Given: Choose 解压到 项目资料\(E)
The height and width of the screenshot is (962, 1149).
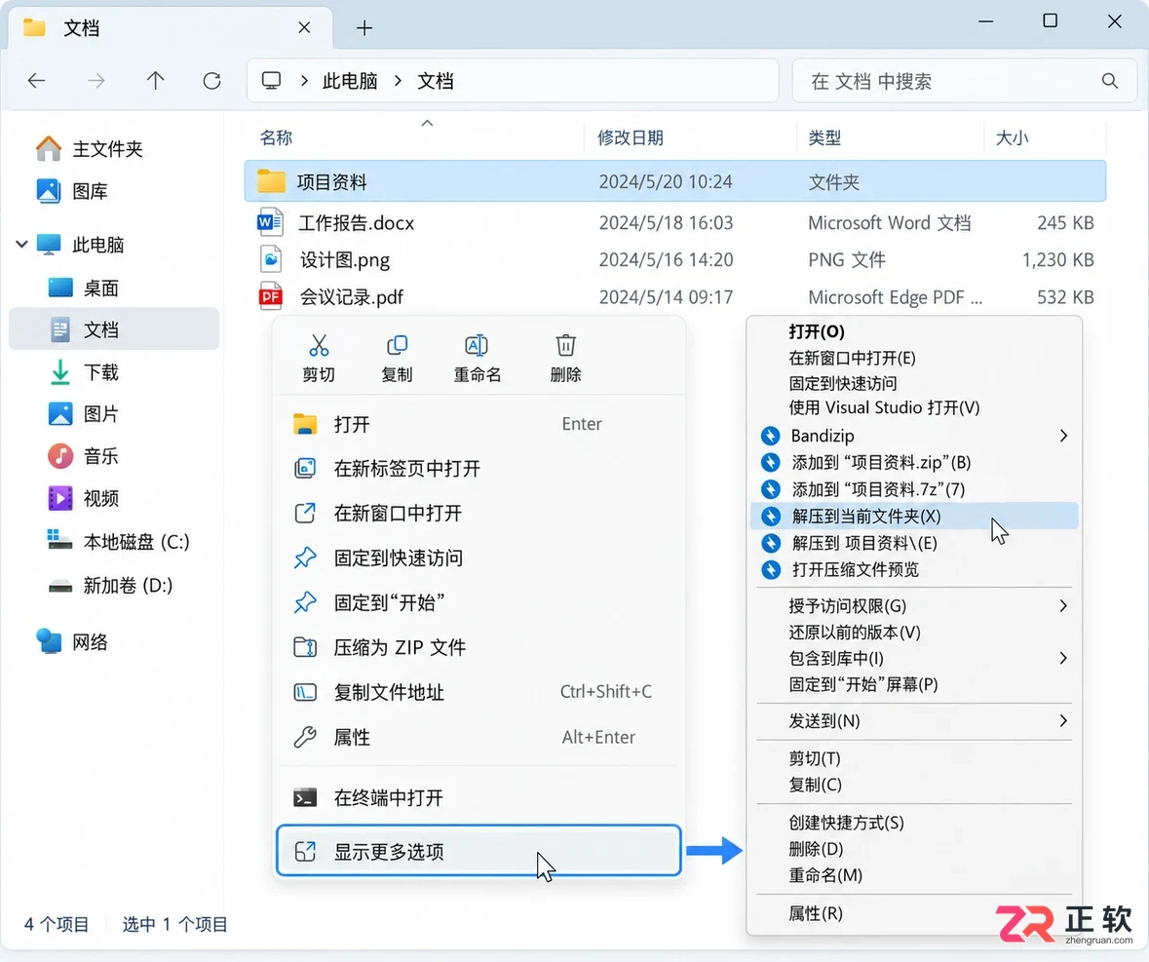Looking at the screenshot, I should click(x=914, y=543).
